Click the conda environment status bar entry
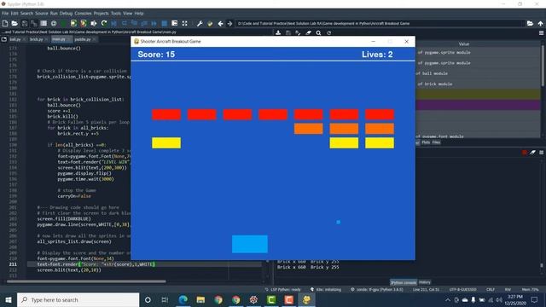Viewport: 546px width, 307px height. pyautogui.click(x=377, y=290)
